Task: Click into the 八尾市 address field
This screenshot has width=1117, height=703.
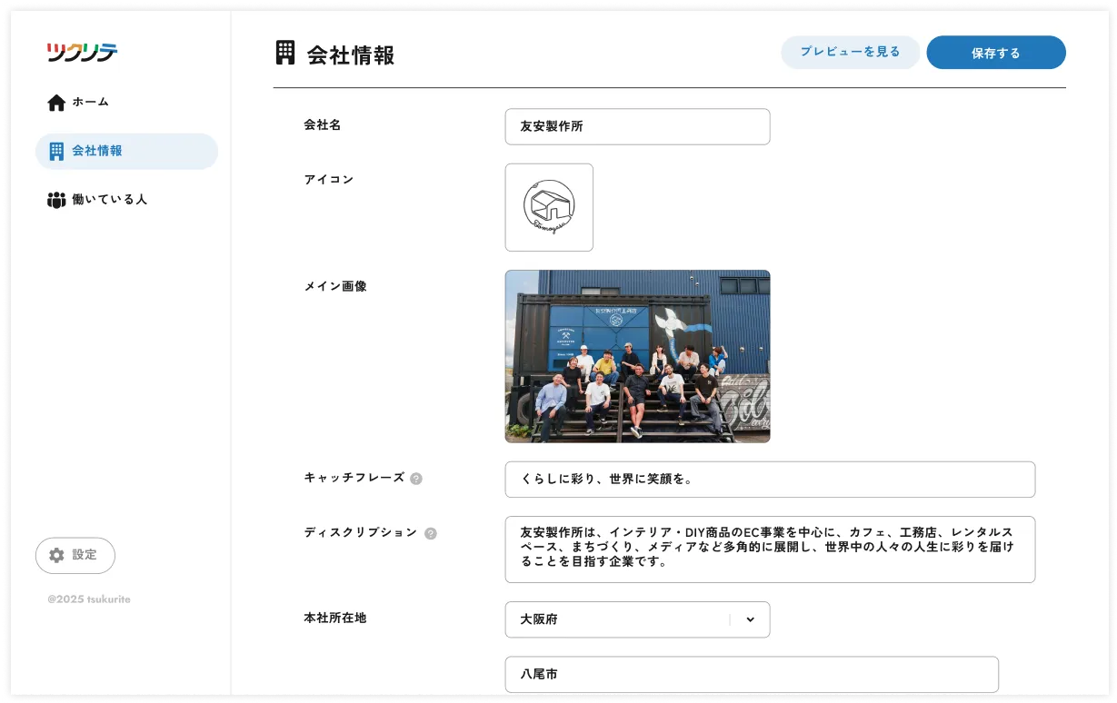Action: tap(751, 675)
